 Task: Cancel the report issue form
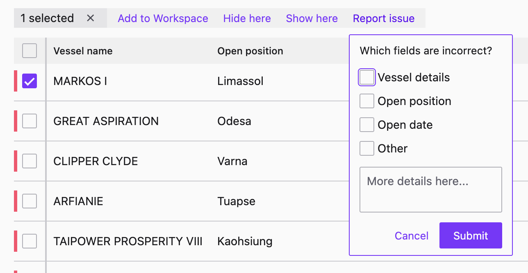pos(411,236)
